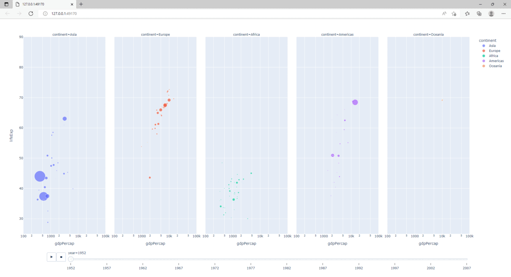Viewport: 511px width, 277px height.
Task: Open the Favorites list icon
Action: point(467,14)
